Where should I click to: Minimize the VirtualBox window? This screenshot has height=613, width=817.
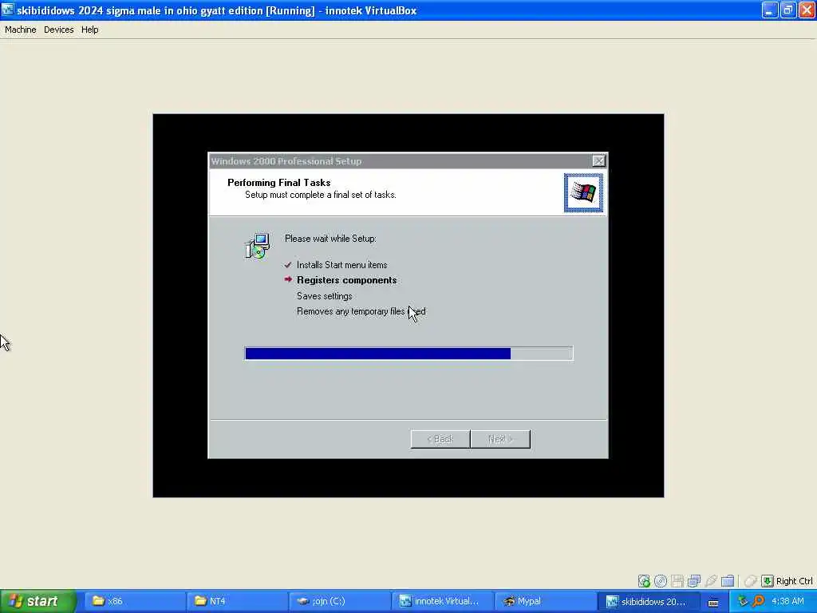(770, 10)
